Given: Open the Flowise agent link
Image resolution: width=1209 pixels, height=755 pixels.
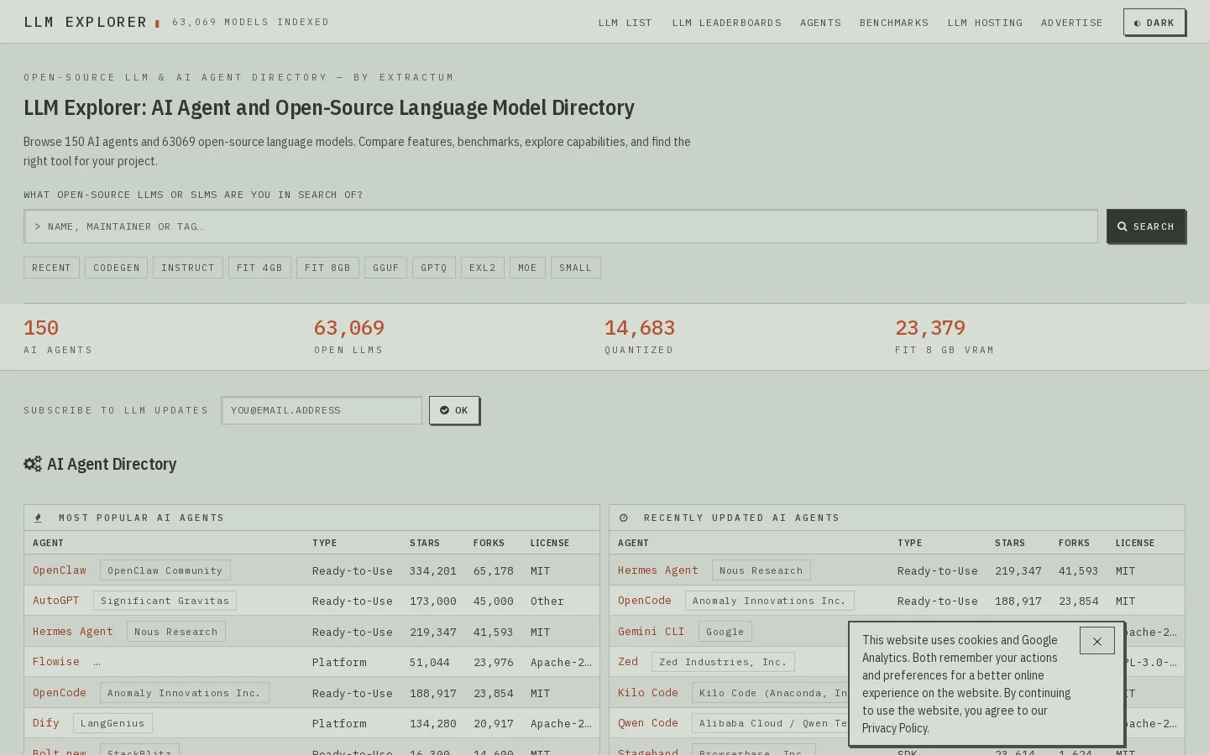Looking at the screenshot, I should click(56, 662).
